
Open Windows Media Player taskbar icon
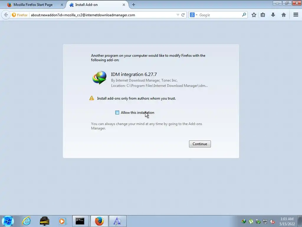pos(62,221)
